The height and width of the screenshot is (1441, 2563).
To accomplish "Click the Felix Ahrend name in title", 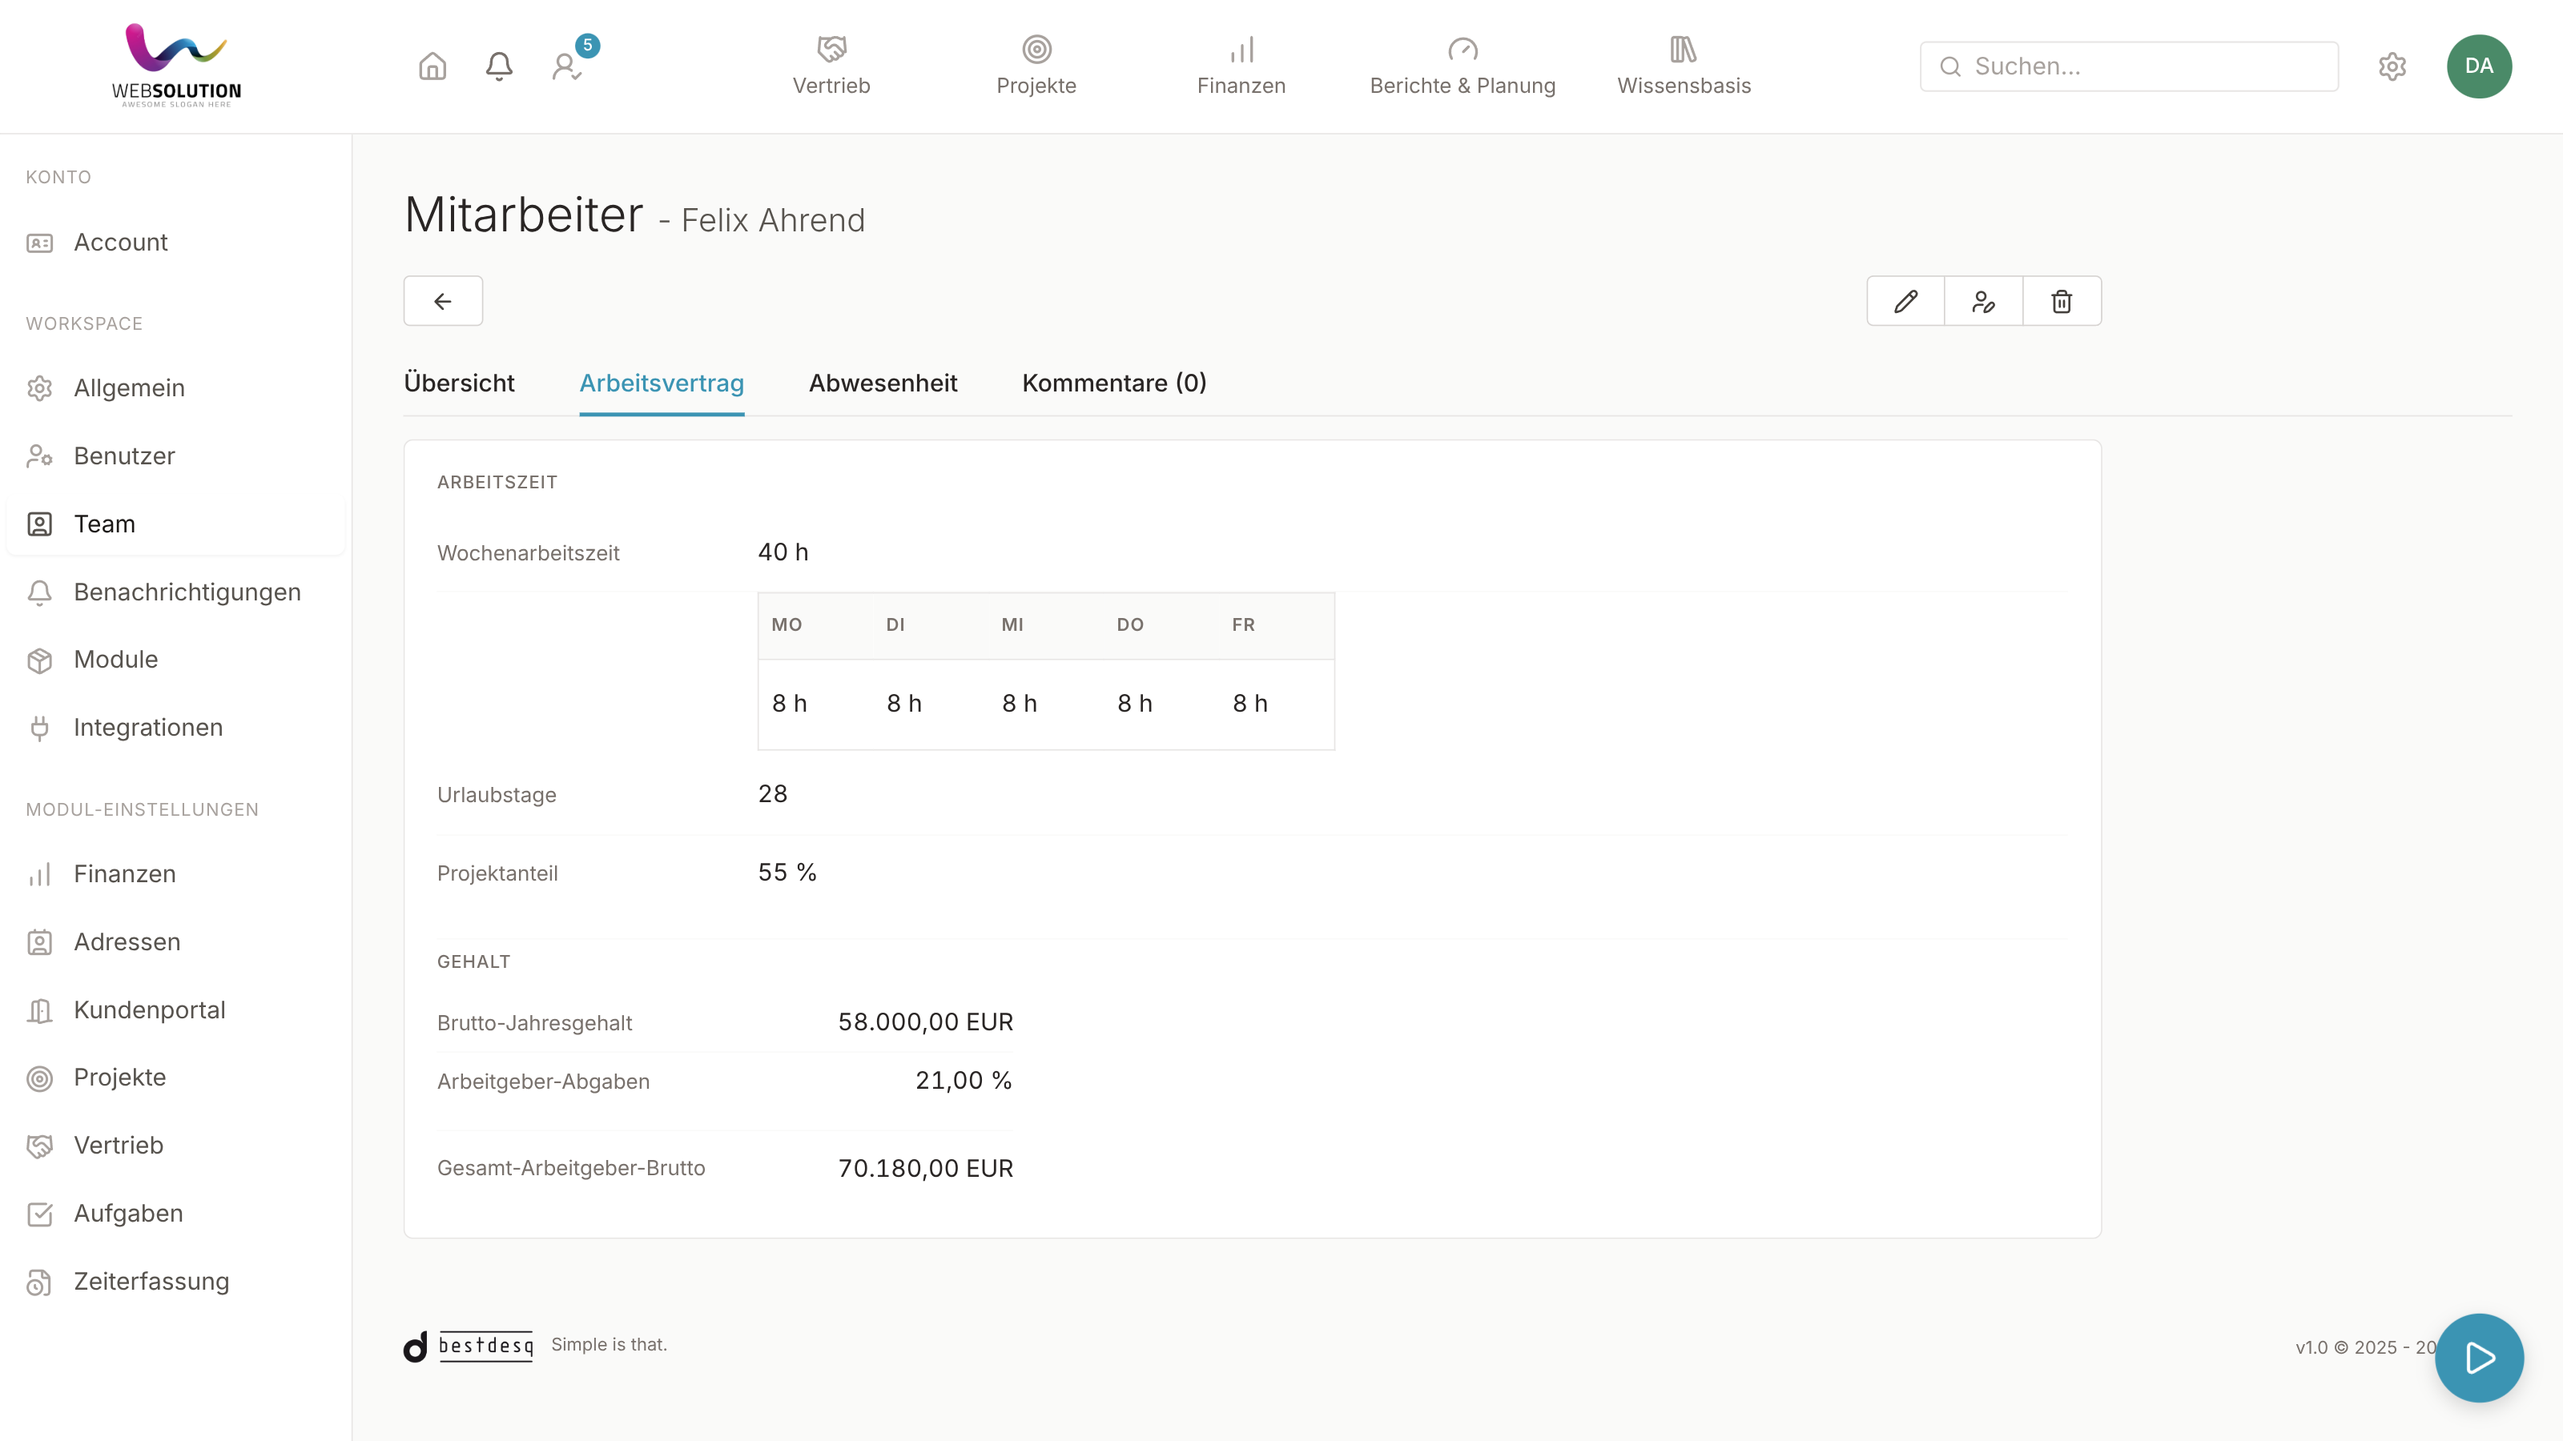I will point(773,220).
